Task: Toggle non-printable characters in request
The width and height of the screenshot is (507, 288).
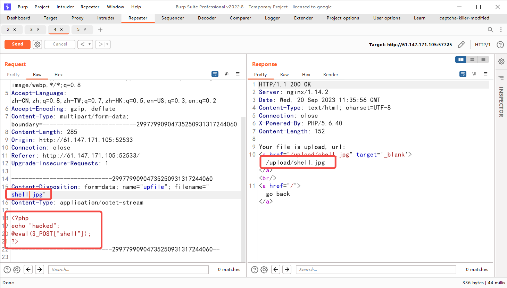Action: coord(226,74)
